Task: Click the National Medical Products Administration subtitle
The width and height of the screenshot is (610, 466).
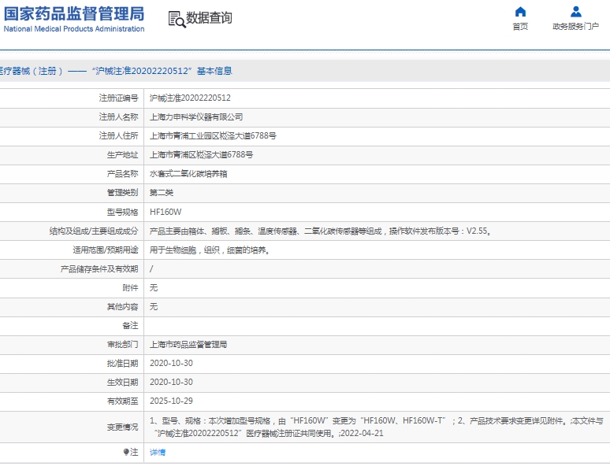Action: tap(74, 29)
